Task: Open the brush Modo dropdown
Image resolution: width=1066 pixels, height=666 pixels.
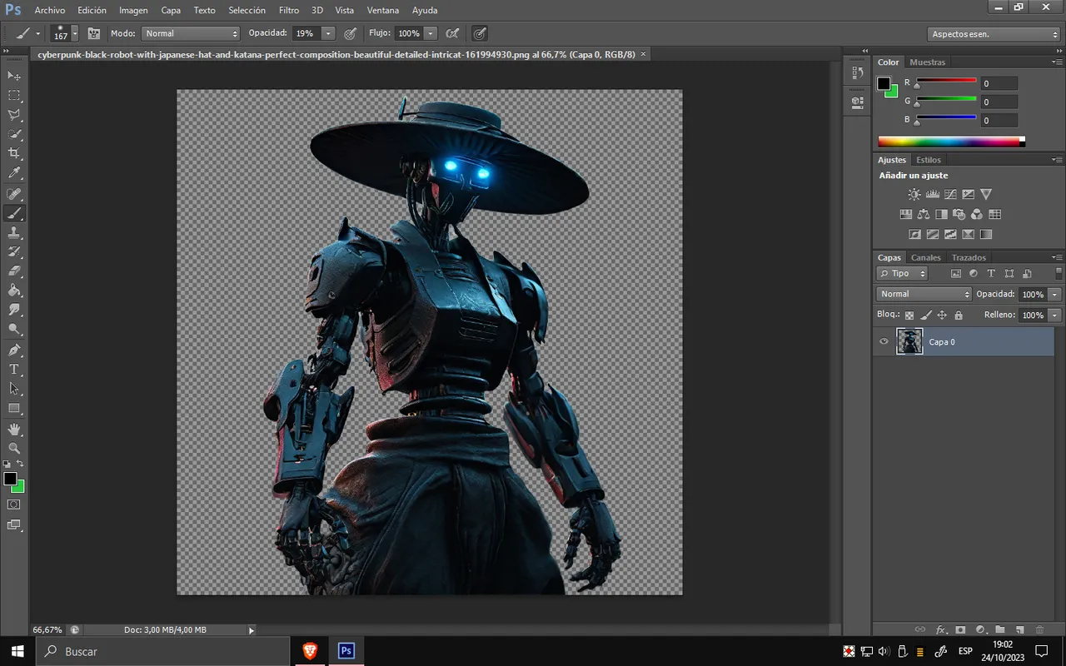Action: coord(190,33)
